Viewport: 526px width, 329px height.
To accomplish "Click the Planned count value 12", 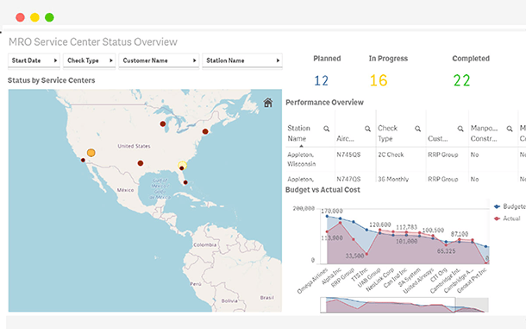I will pyautogui.click(x=321, y=80).
